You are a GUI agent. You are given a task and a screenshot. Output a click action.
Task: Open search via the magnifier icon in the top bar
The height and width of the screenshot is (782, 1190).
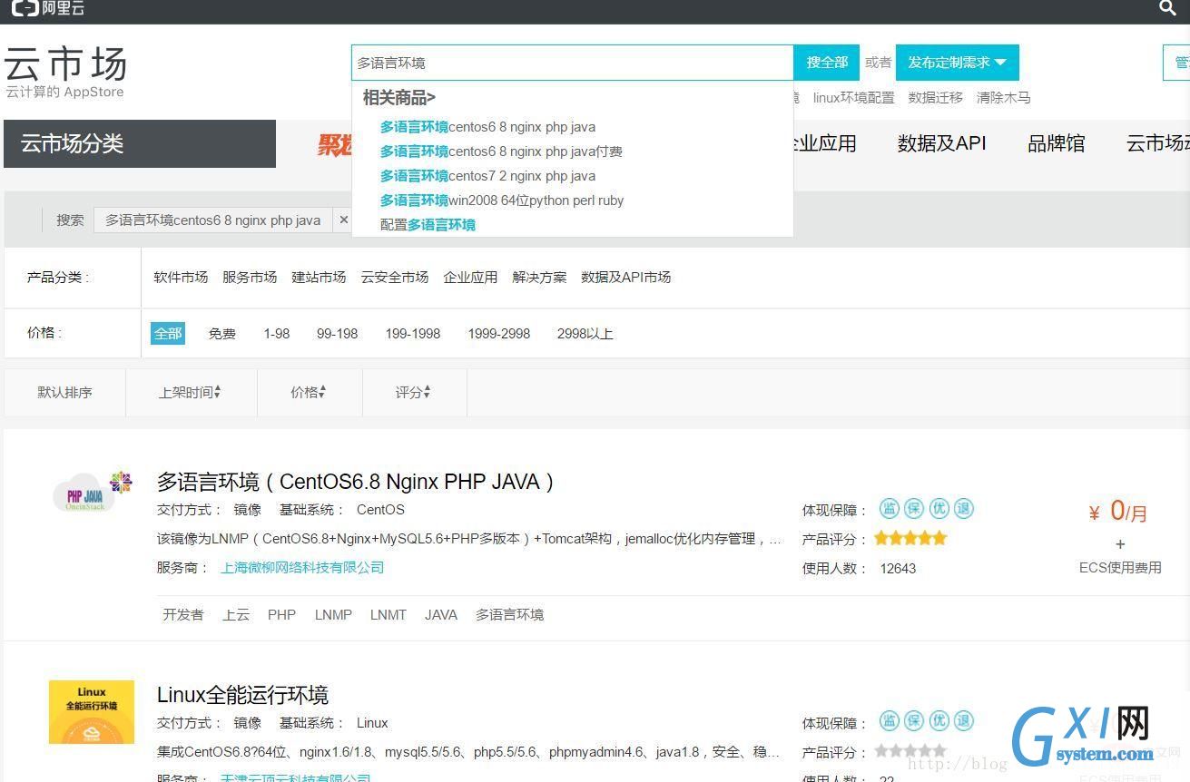point(1168,8)
